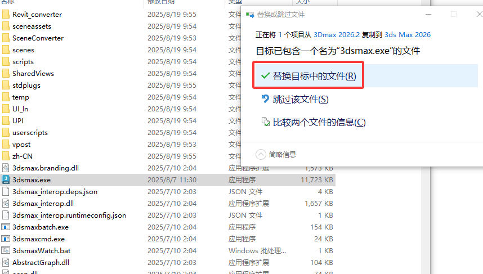
Task: Select the UI_ln folder icon
Action: pyautogui.click(x=6, y=109)
